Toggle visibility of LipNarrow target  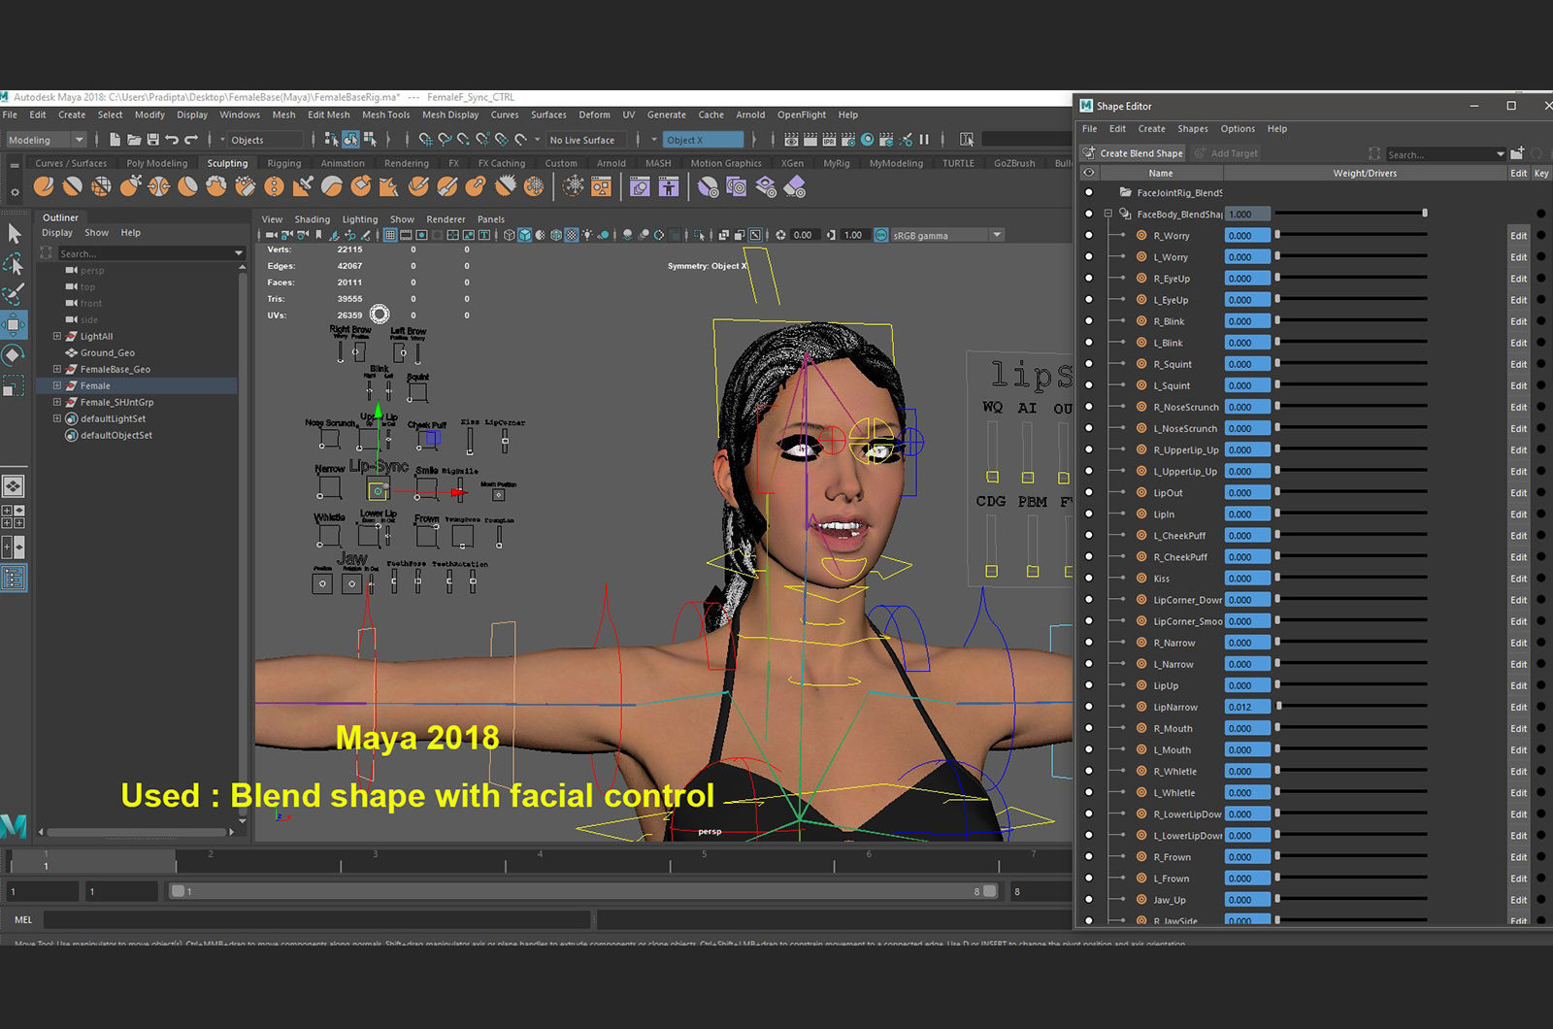(x=1088, y=707)
